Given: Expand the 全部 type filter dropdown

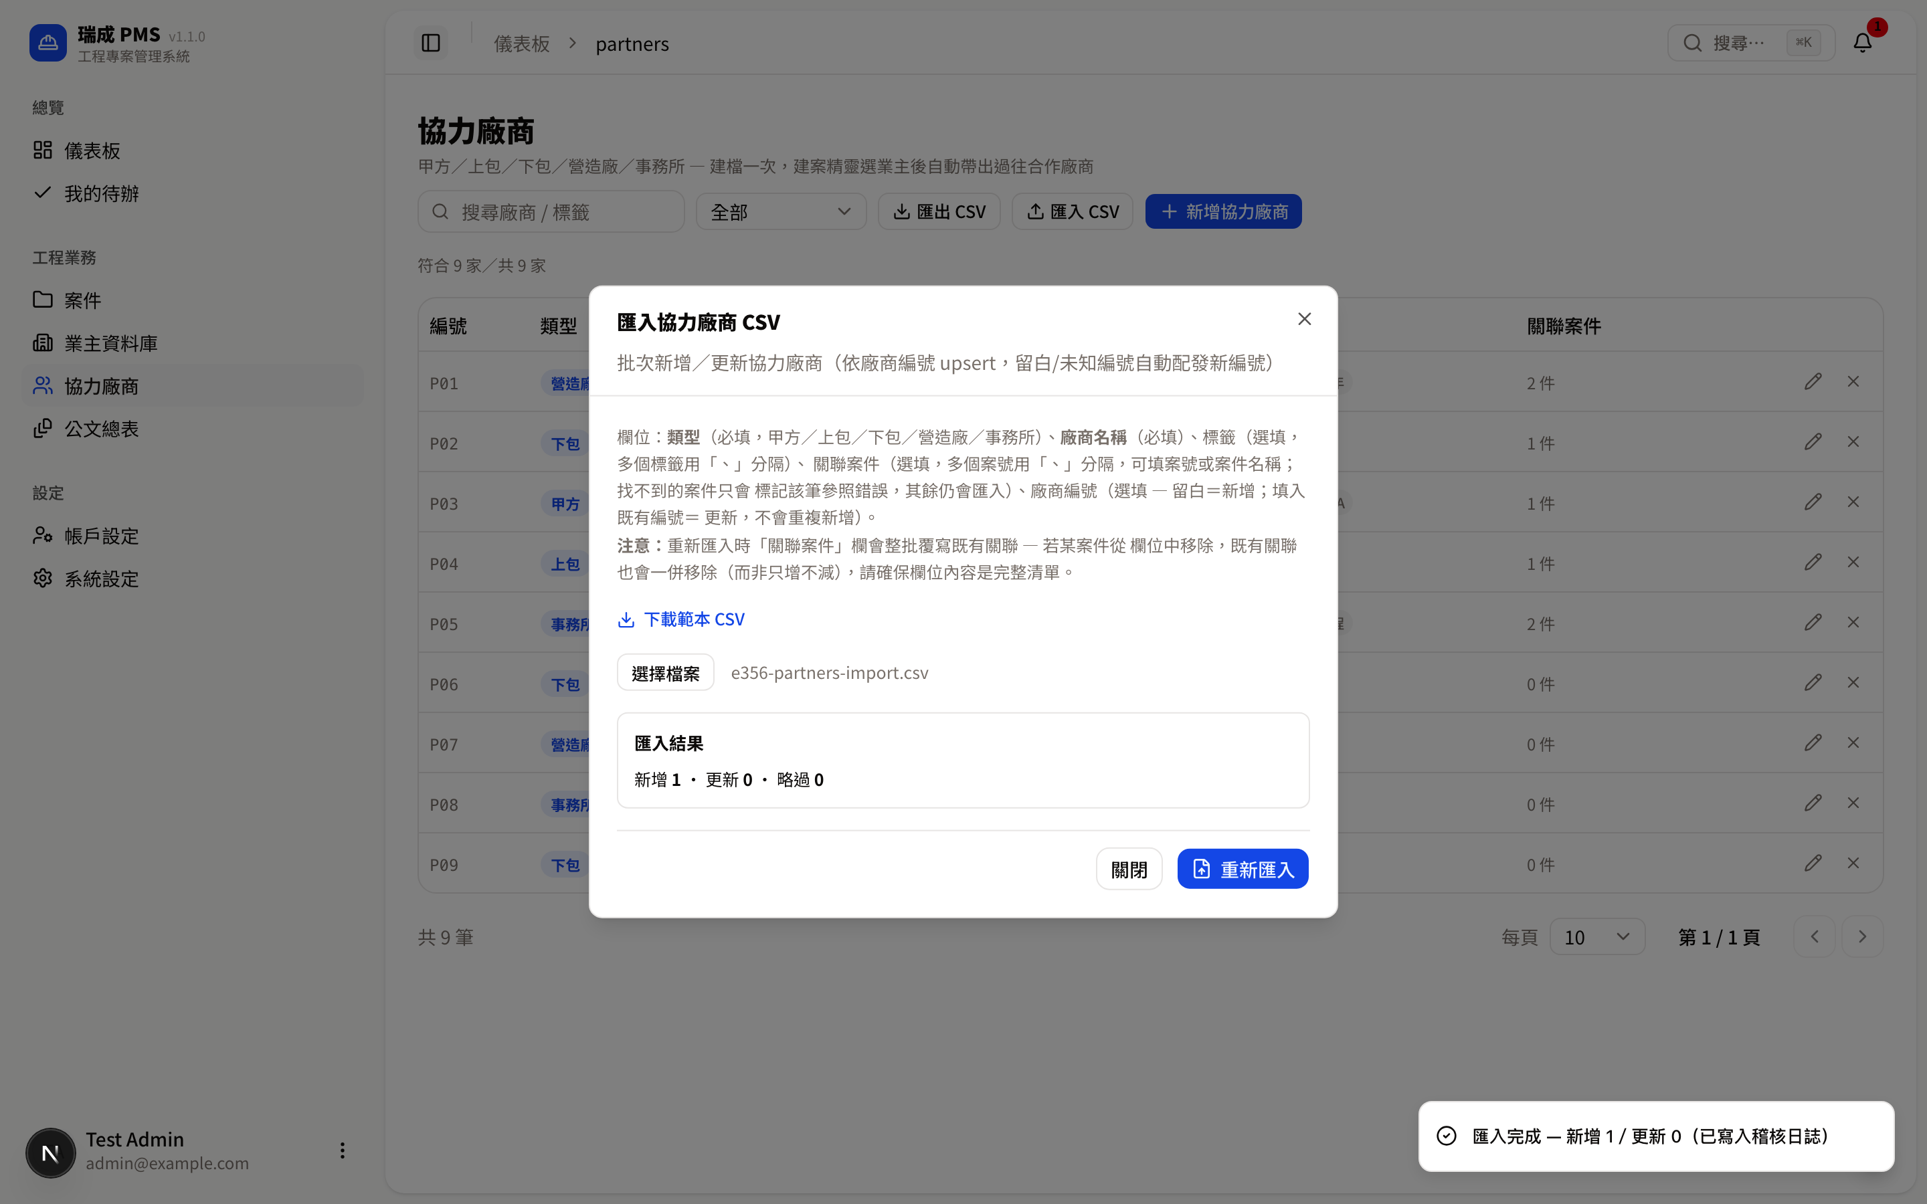Looking at the screenshot, I should pyautogui.click(x=781, y=212).
